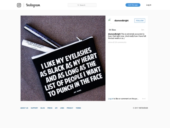Click inside the Search field
Screen dimensions: 170x128
click(82, 5)
